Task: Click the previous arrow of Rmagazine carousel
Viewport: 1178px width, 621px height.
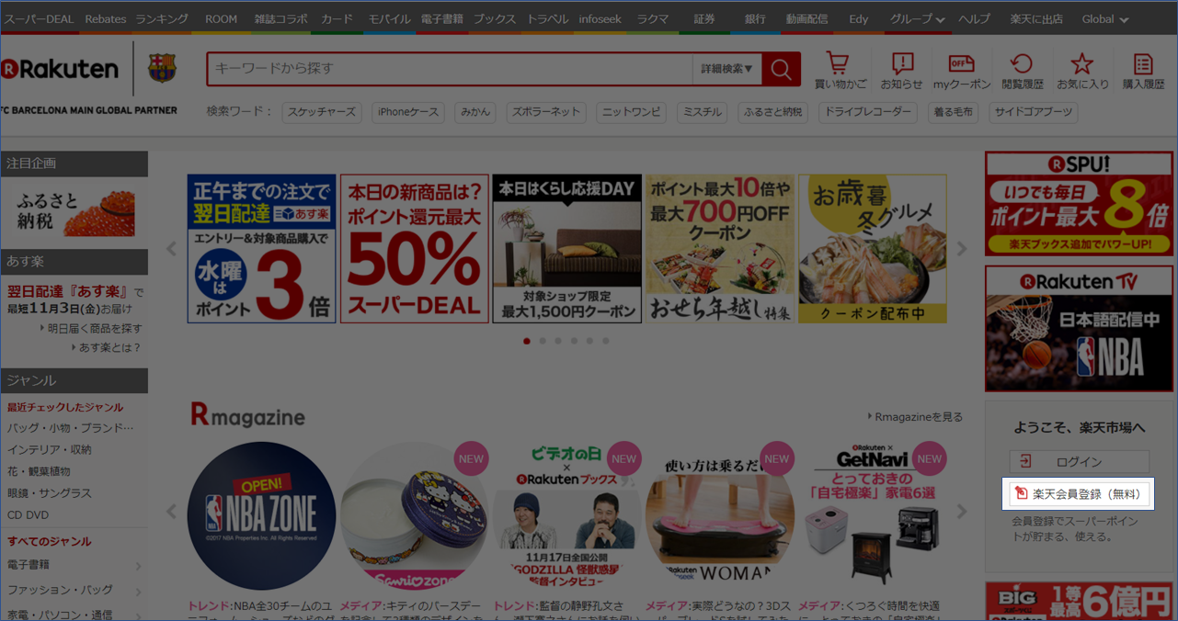Action: tap(171, 512)
